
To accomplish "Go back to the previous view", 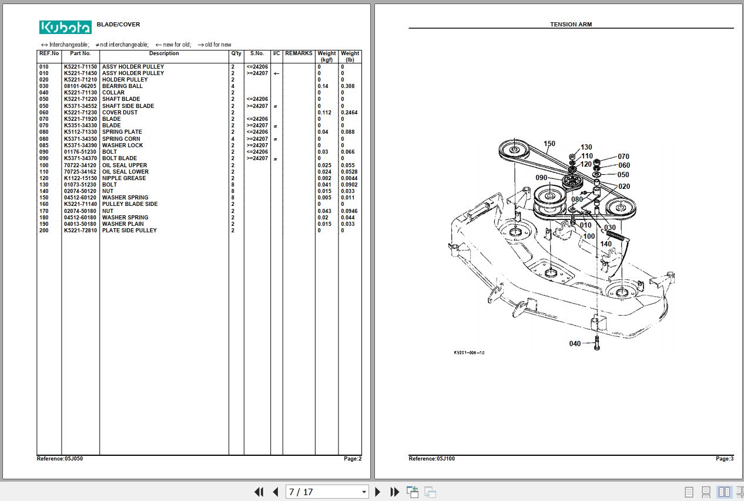I will click(x=413, y=492).
